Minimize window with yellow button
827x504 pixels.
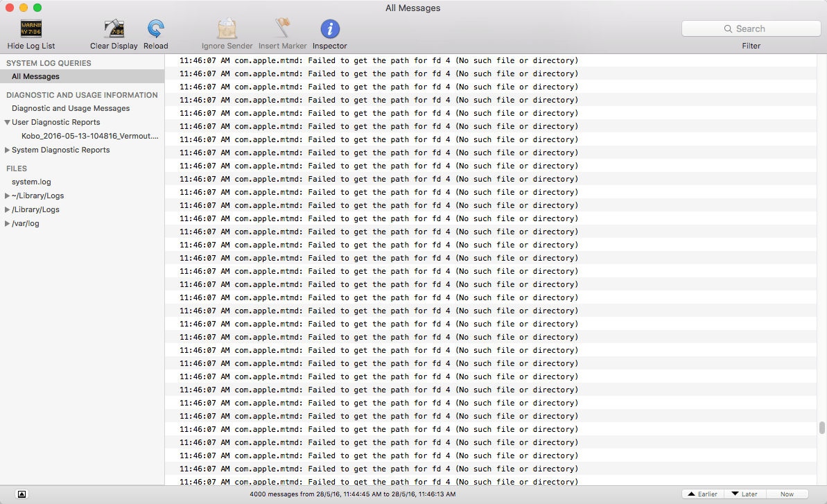23,8
